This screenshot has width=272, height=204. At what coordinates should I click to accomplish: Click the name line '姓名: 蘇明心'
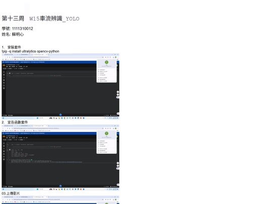pyautogui.click(x=13, y=34)
